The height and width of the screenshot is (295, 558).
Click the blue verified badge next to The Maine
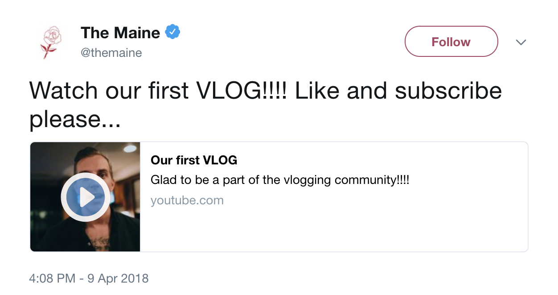click(x=173, y=31)
